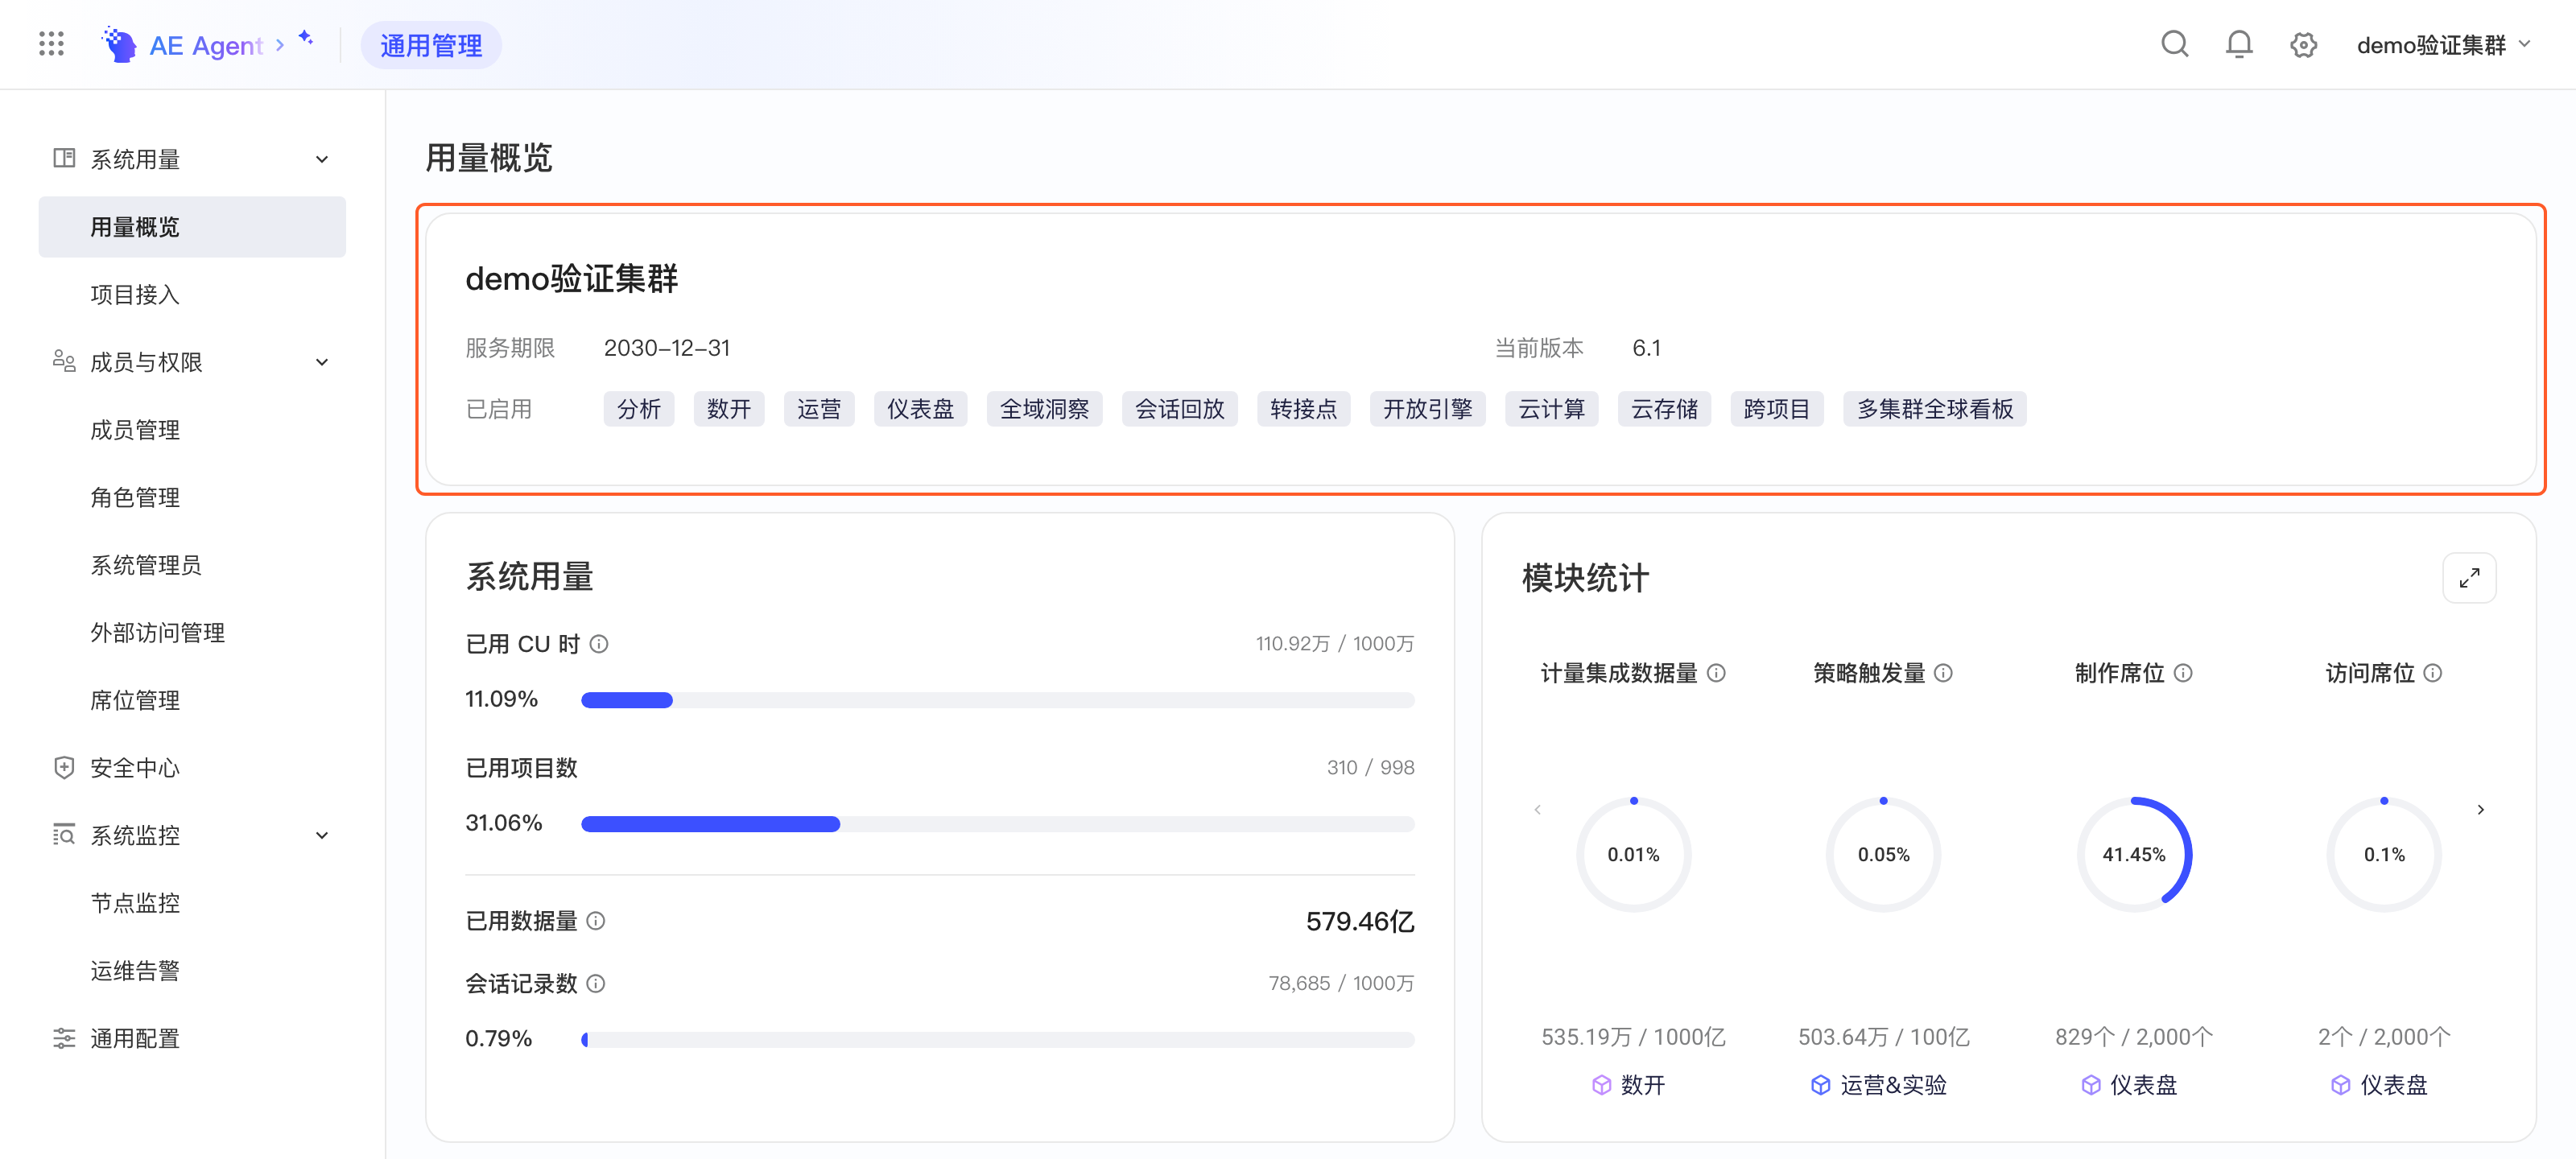2576x1159 pixels.
Task: Click the 已用 CU 时 progress bar
Action: (x=997, y=700)
